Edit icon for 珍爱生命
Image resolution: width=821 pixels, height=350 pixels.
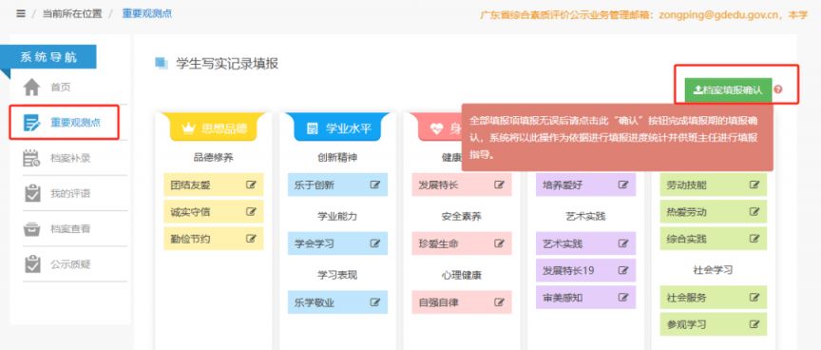(x=500, y=243)
